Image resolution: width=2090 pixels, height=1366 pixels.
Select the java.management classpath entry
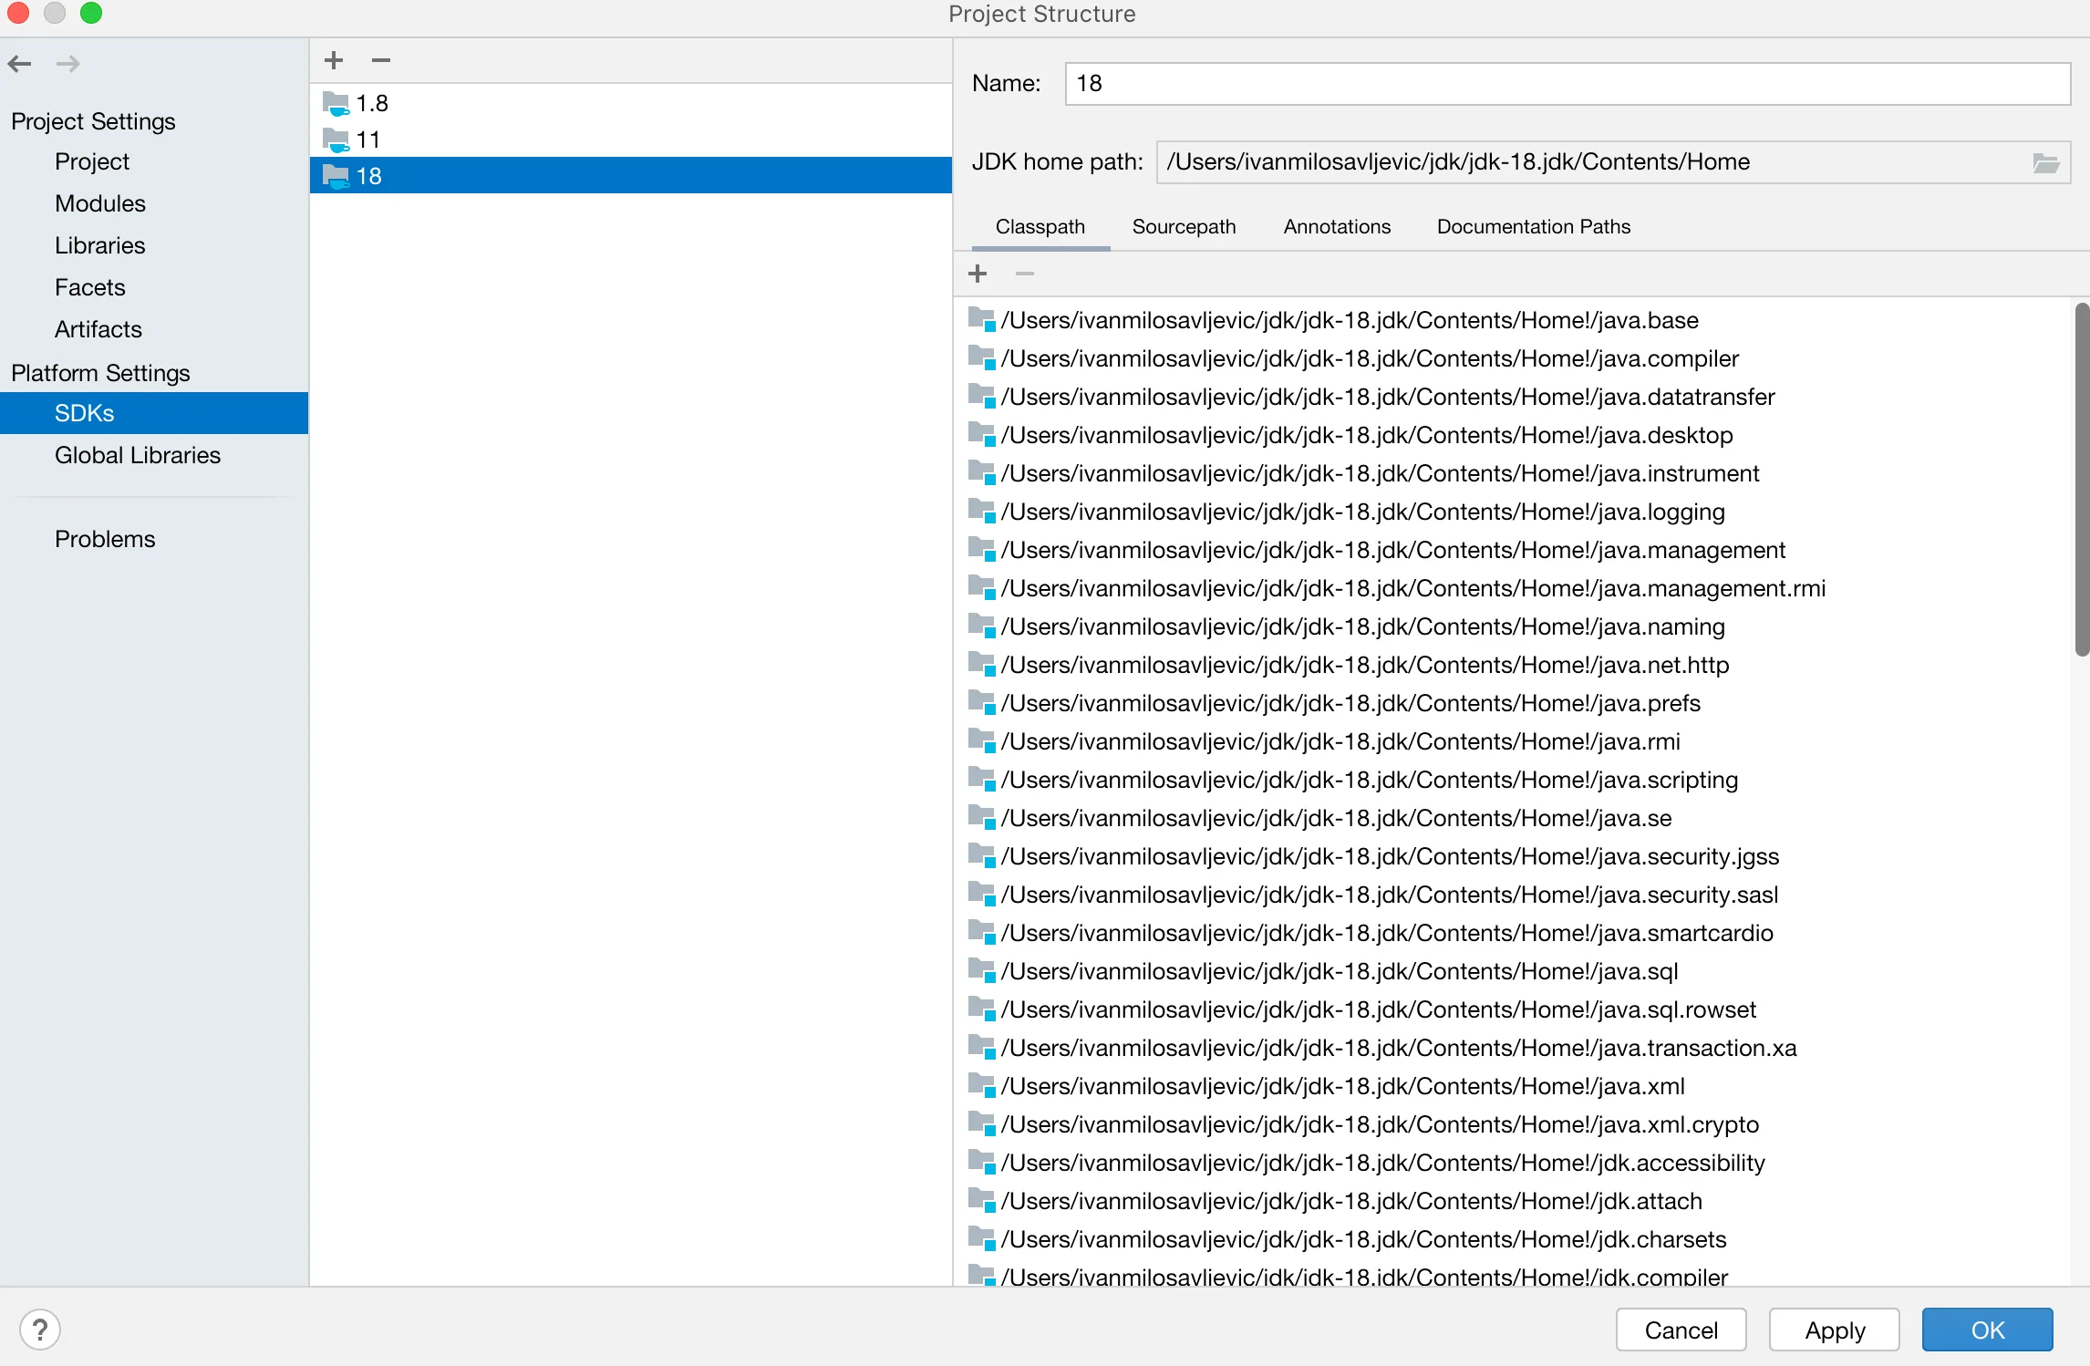1514,550
